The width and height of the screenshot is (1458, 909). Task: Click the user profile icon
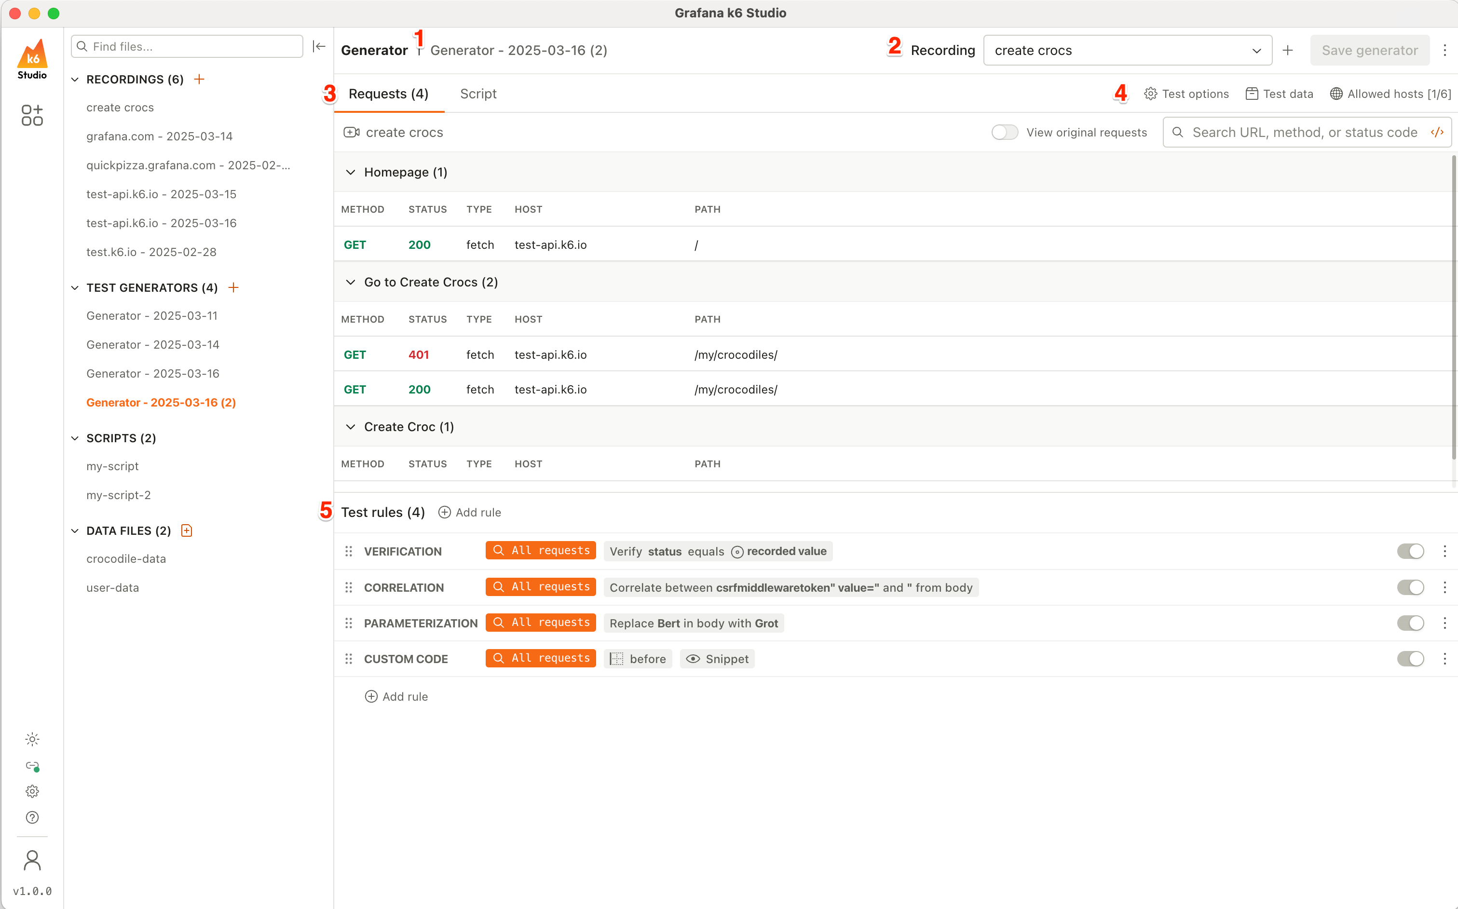(x=32, y=860)
